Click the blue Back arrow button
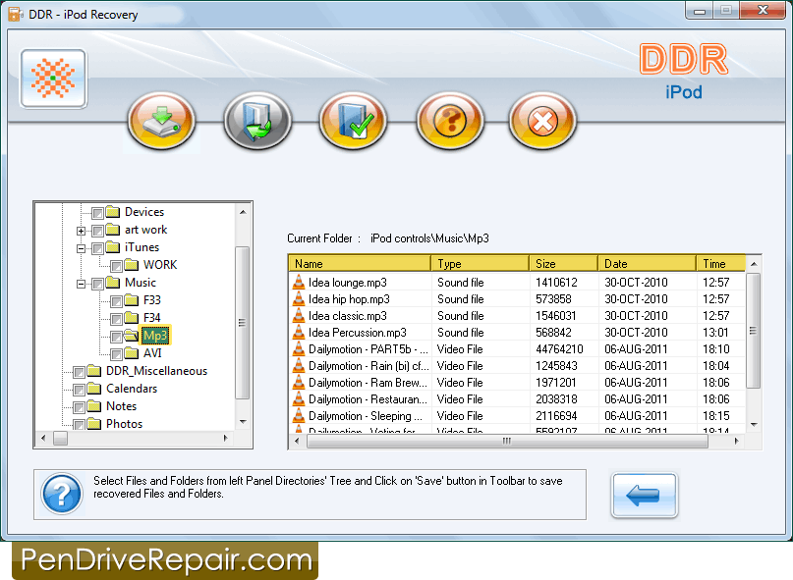Viewport: 793px width, 580px height. point(644,496)
